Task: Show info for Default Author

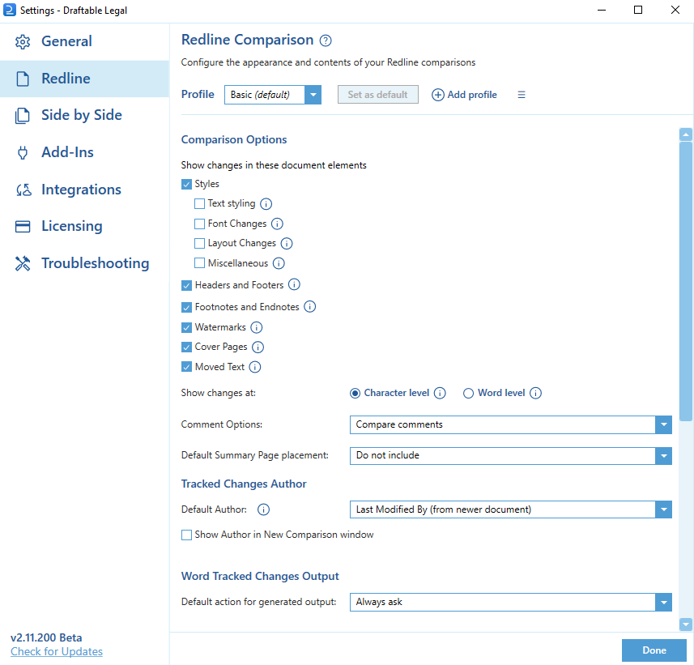Action: click(x=263, y=509)
